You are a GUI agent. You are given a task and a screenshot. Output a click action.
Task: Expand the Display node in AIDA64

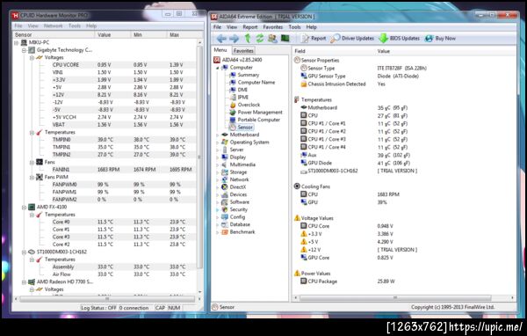(218, 157)
